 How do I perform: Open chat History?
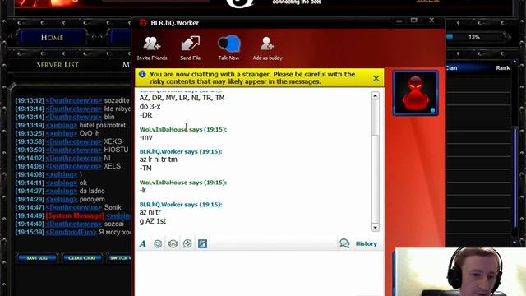(358, 243)
